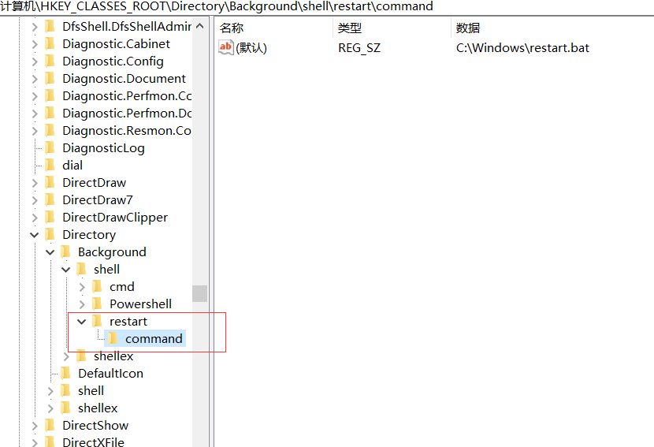Expand the Powershell key
Image resolution: width=654 pixels, height=447 pixels.
pos(82,304)
